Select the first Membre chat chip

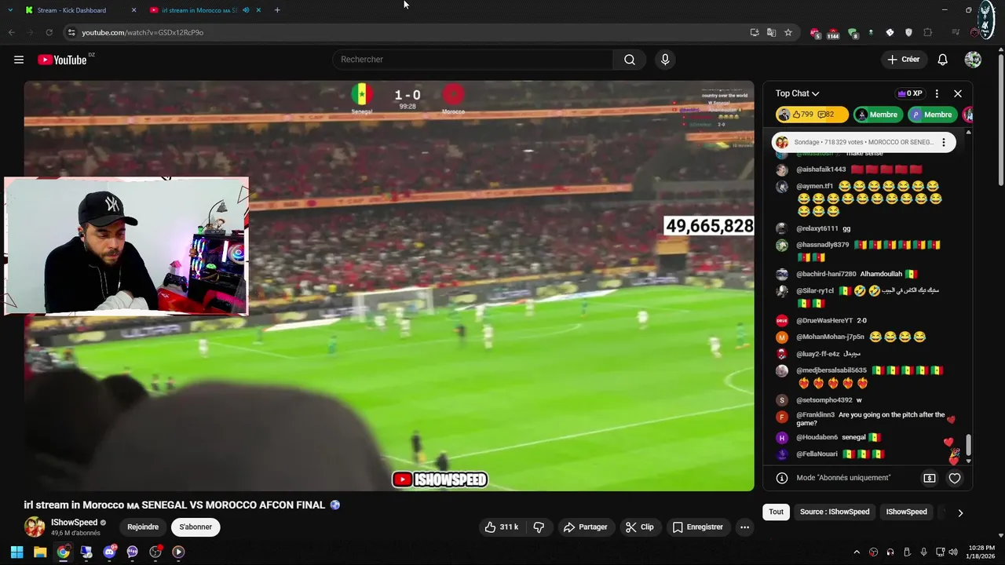coord(878,115)
